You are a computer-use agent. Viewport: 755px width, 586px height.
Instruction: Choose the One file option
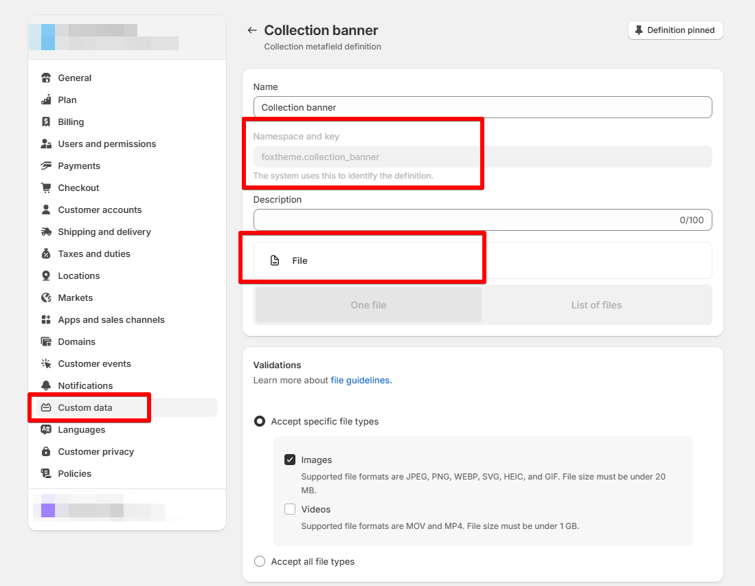(x=369, y=305)
